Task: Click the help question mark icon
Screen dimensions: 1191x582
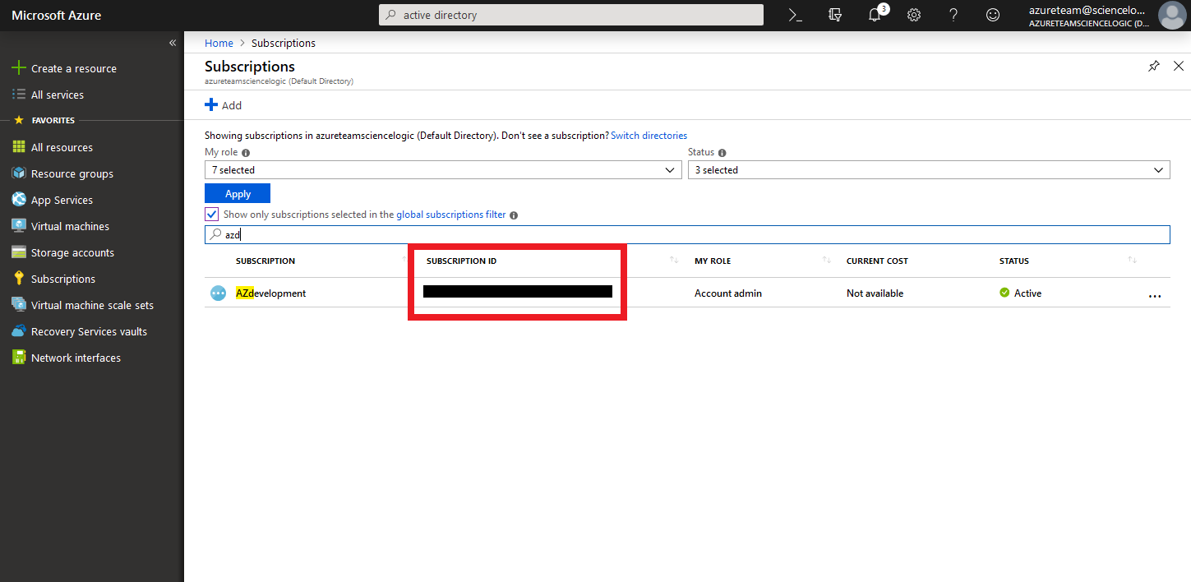Action: 953,15
